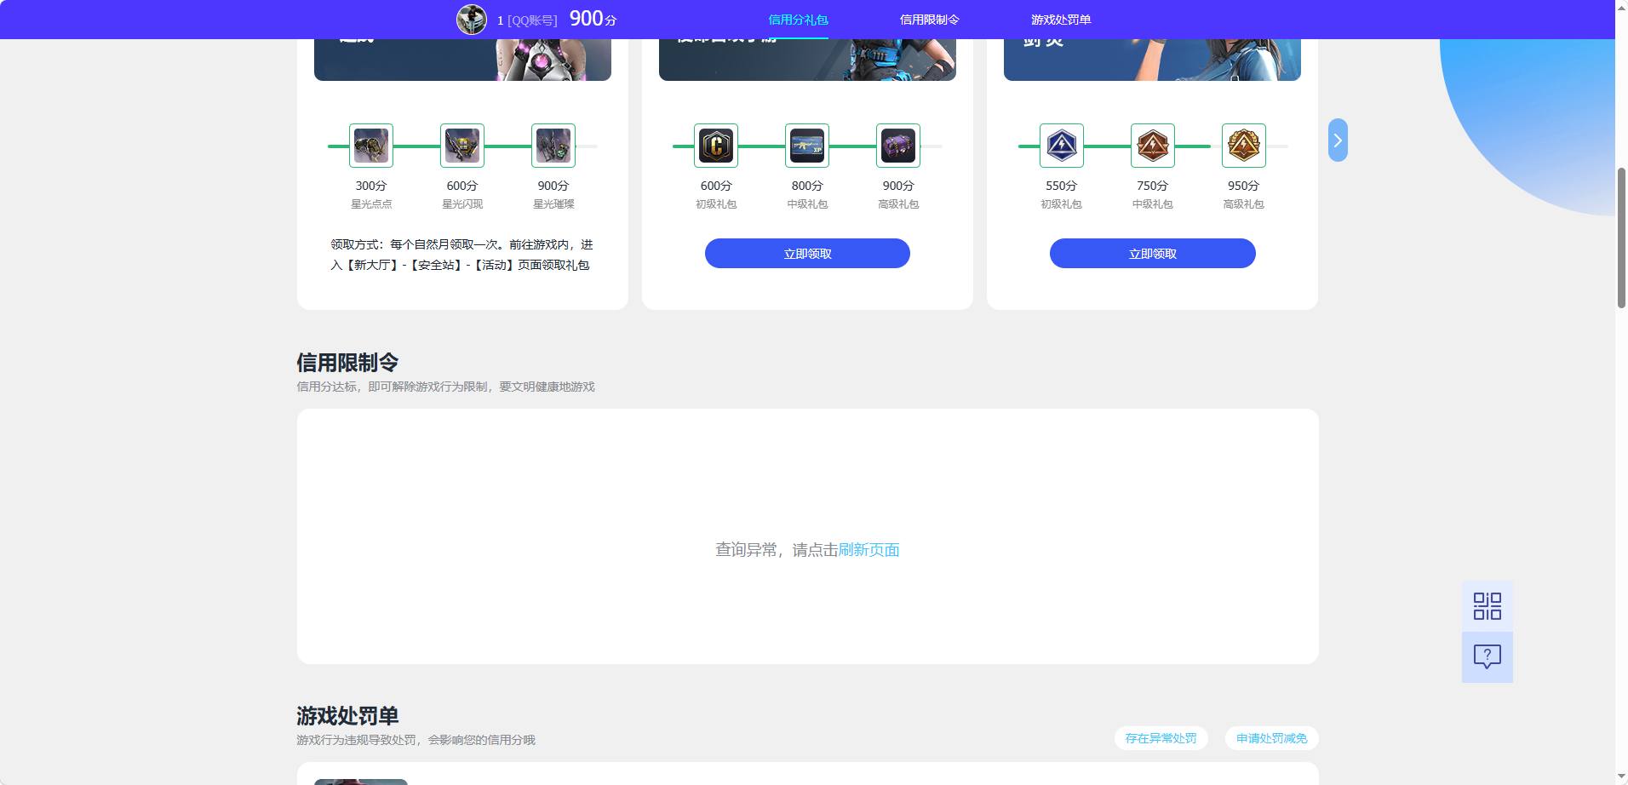The height and width of the screenshot is (785, 1628).
Task: Open the 950分 高级礼包 gold badge icon
Action: (x=1244, y=146)
